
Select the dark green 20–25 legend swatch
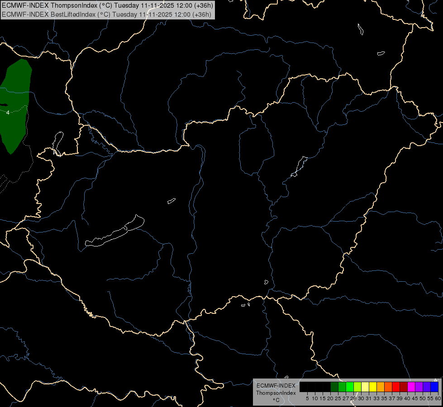click(x=334, y=387)
